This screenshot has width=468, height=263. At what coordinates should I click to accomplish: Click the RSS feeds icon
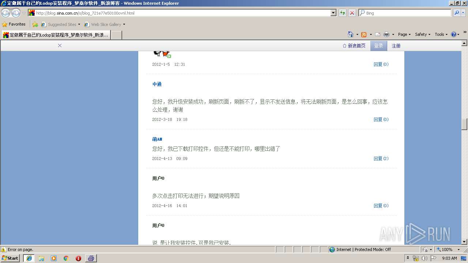tap(364, 34)
